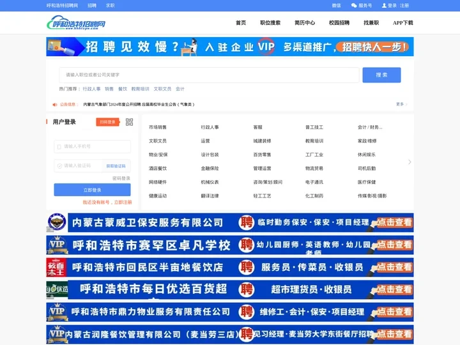Click 立即注册 link below login
This screenshot has height=345, width=460.
123,202
